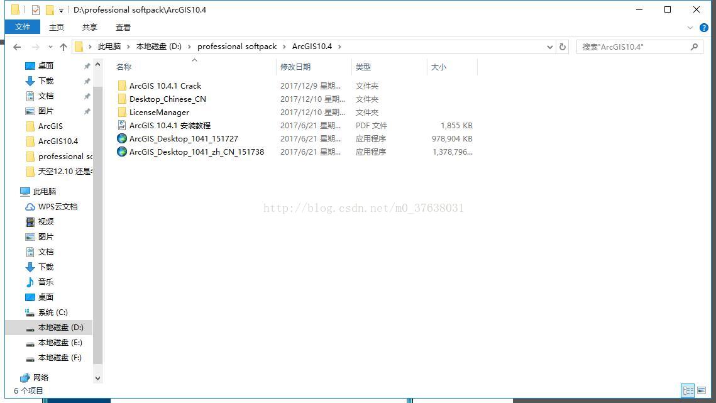This screenshot has width=716, height=403.
Task: Switch to the 共享 ribbon tab
Action: 89,28
